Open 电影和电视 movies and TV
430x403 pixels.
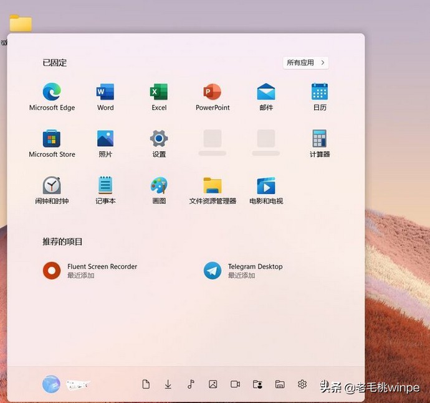266,190
